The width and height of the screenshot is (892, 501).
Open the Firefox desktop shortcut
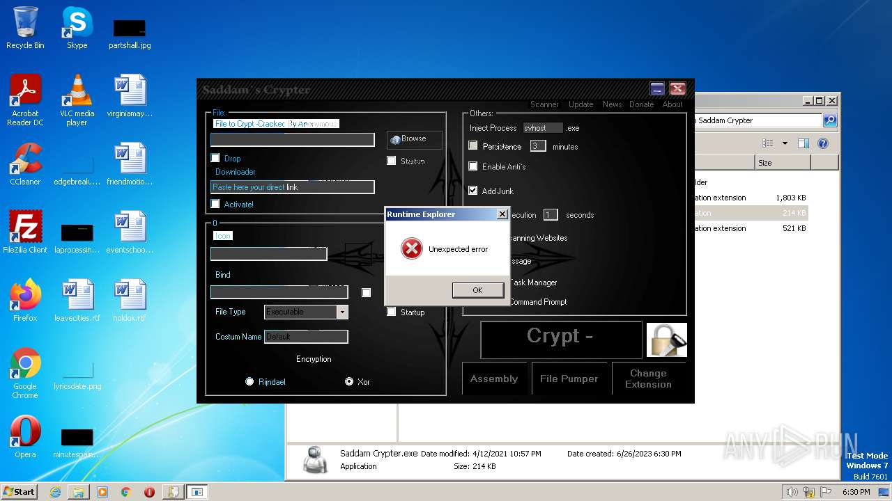click(x=25, y=301)
